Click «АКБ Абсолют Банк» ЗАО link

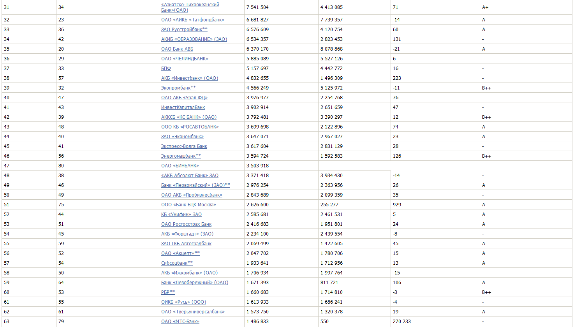click(190, 176)
